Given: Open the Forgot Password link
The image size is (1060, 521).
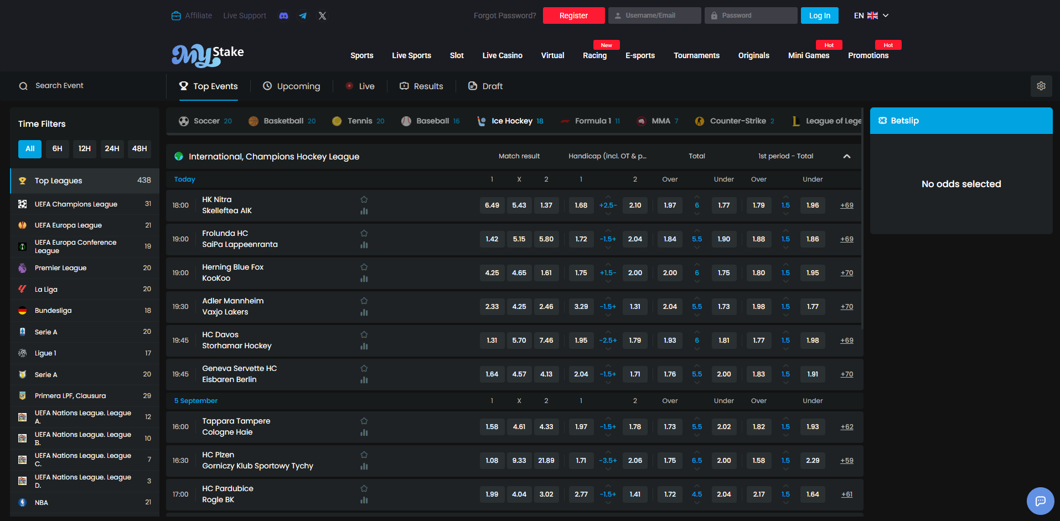Looking at the screenshot, I should click(505, 16).
